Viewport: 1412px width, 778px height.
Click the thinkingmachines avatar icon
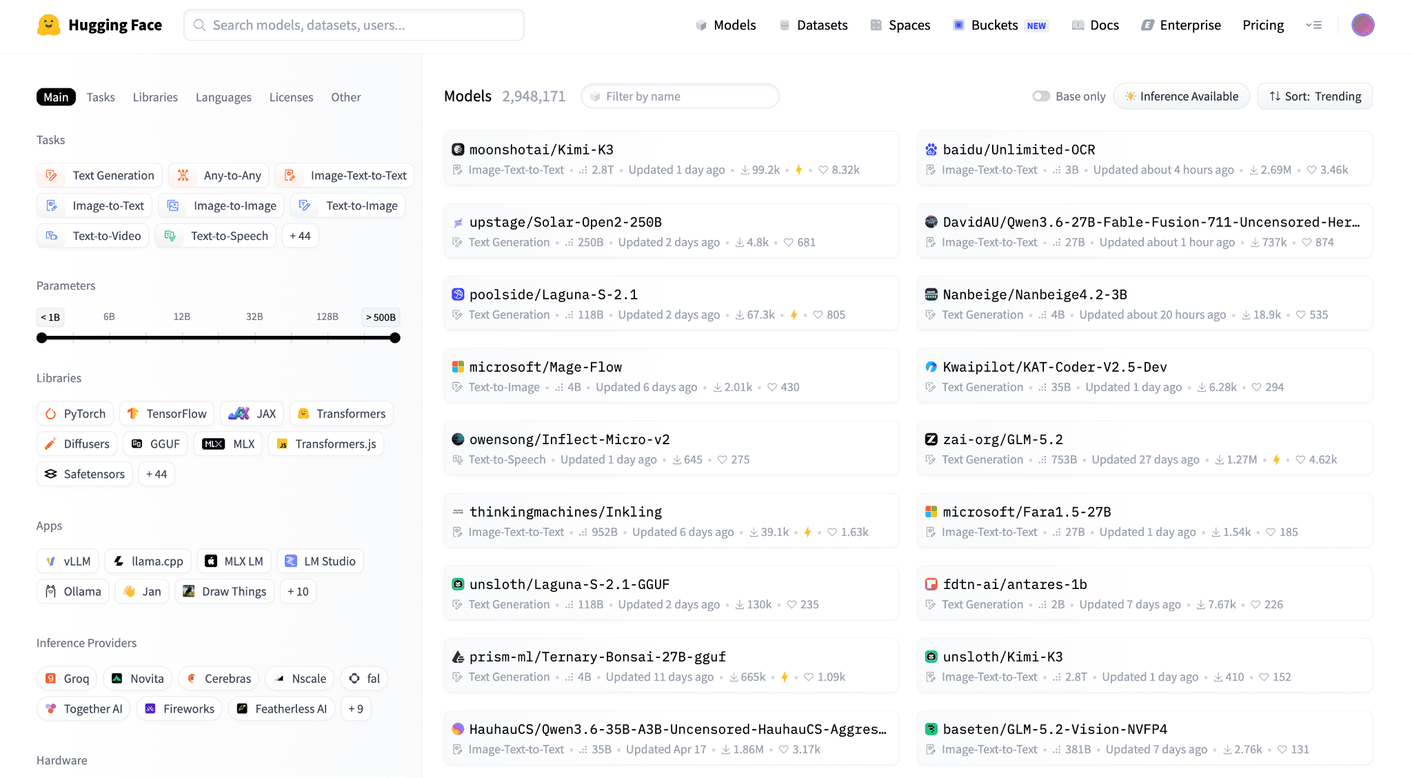point(458,512)
